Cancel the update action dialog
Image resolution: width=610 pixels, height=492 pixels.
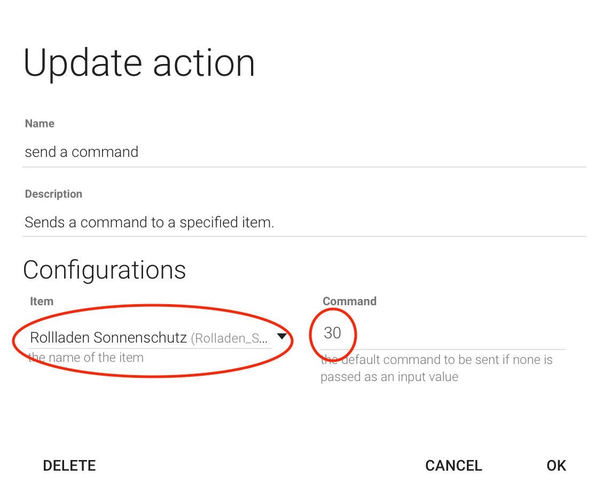(453, 465)
